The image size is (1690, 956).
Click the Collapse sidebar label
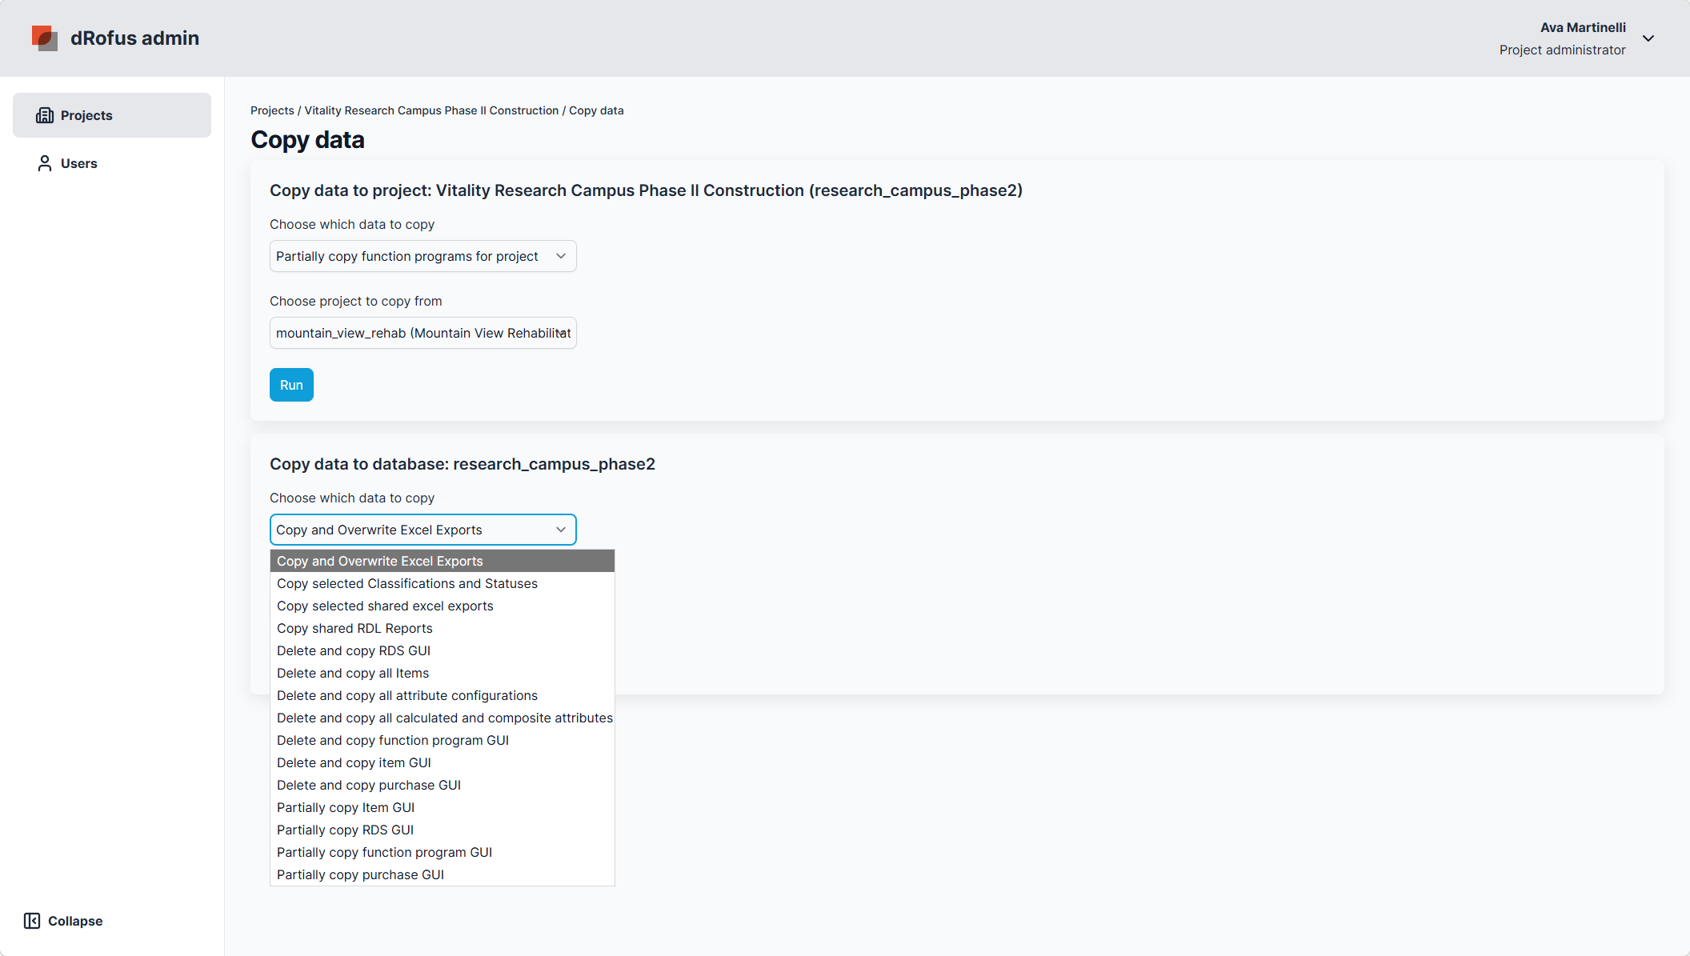[x=75, y=921]
